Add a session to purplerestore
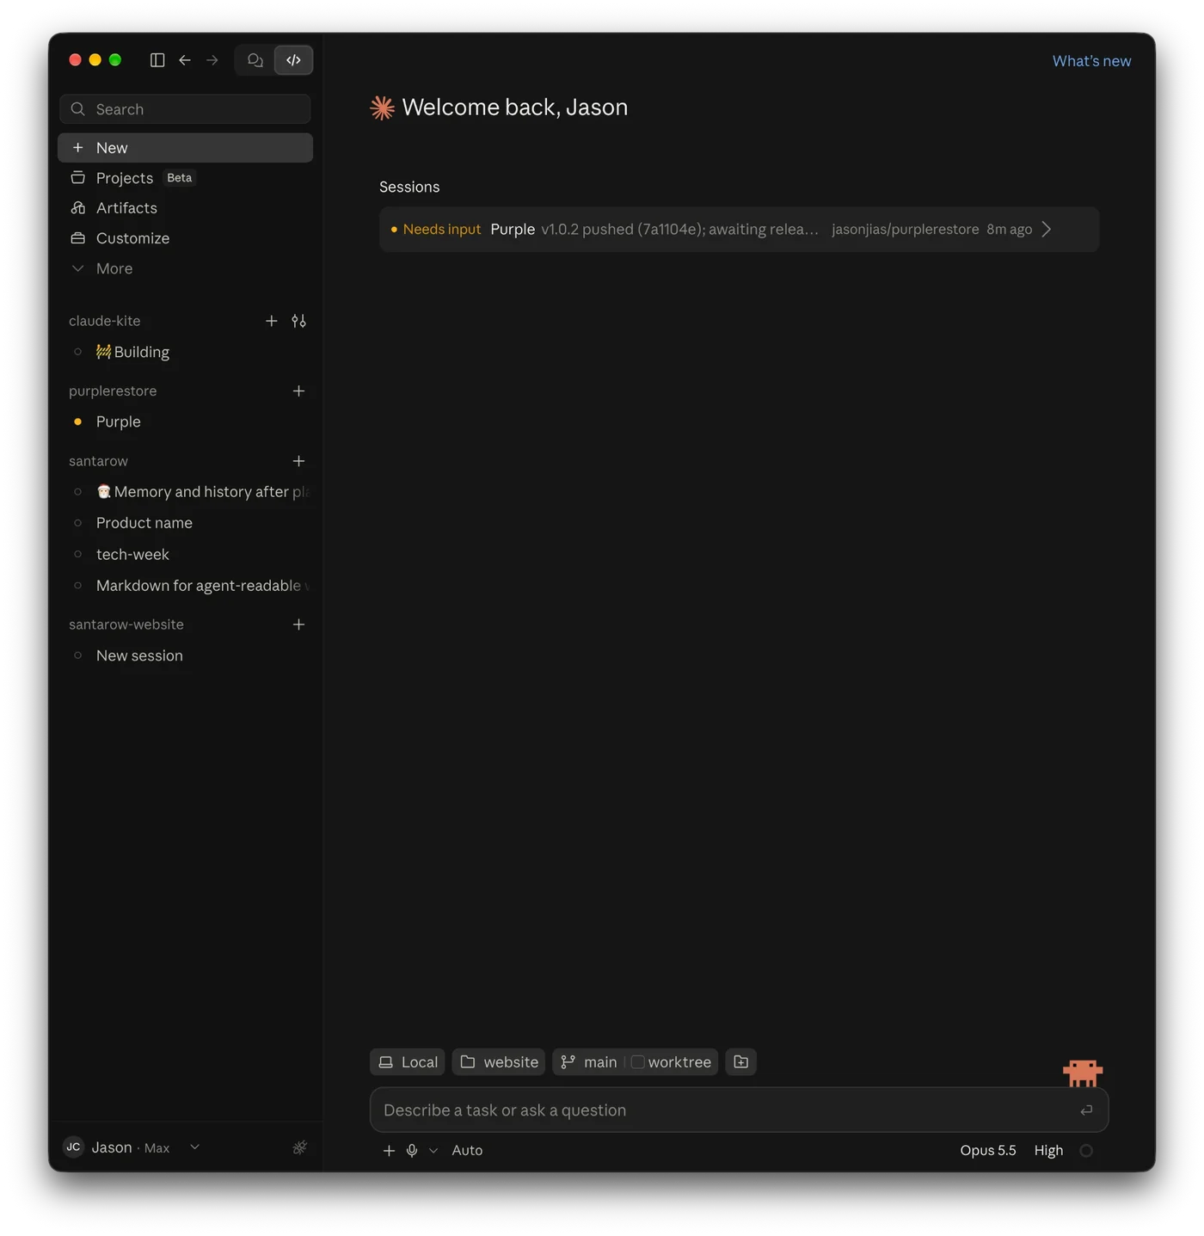The width and height of the screenshot is (1204, 1236). click(x=298, y=390)
